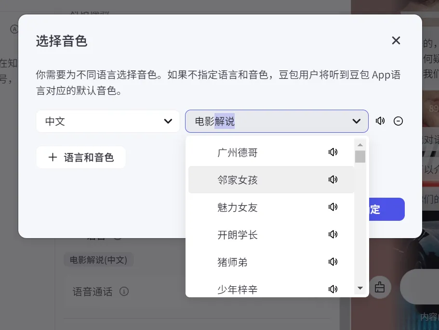
Task: Select 广州德哥 from the voice list
Action: [238, 152]
